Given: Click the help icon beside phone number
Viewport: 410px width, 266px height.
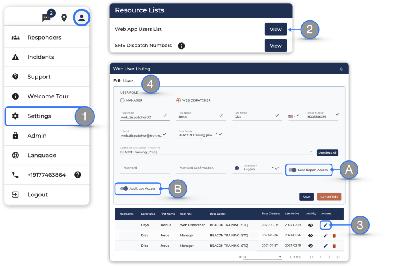Looking at the screenshot, I should point(78,175).
